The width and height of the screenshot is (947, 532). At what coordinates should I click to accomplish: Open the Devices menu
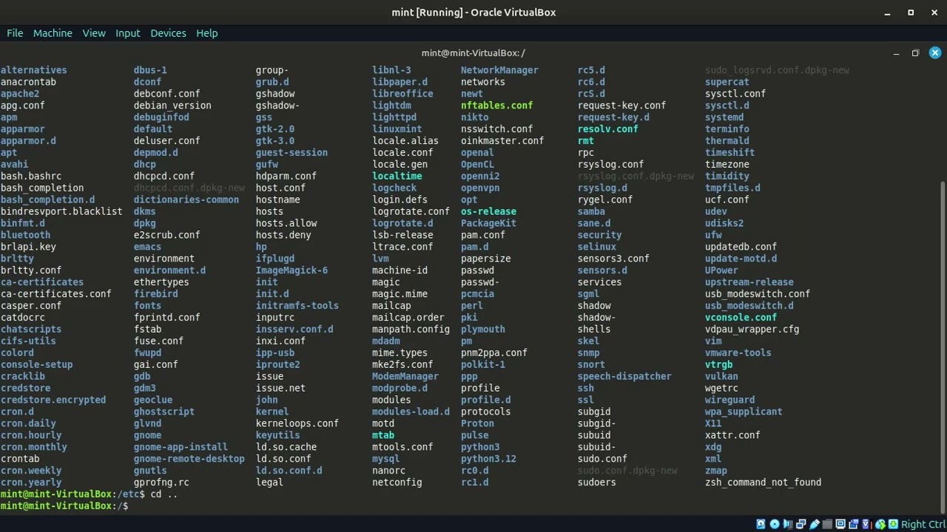click(x=168, y=33)
